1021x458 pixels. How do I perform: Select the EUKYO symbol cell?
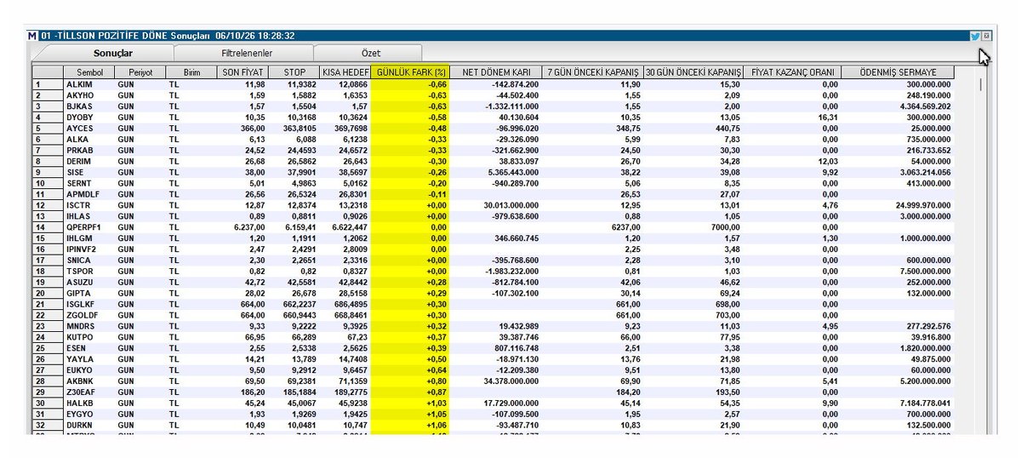tap(89, 371)
